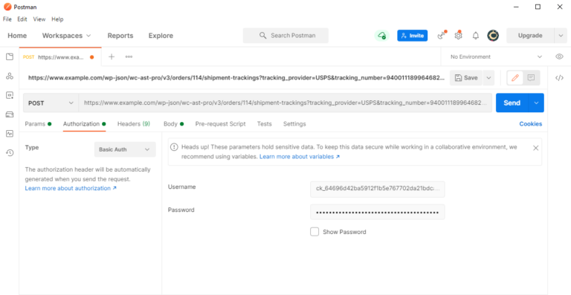Switch to build mode pencil icon
The width and height of the screenshot is (571, 295).
515,77
